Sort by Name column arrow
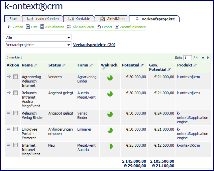 pyautogui.click(x=36, y=65)
